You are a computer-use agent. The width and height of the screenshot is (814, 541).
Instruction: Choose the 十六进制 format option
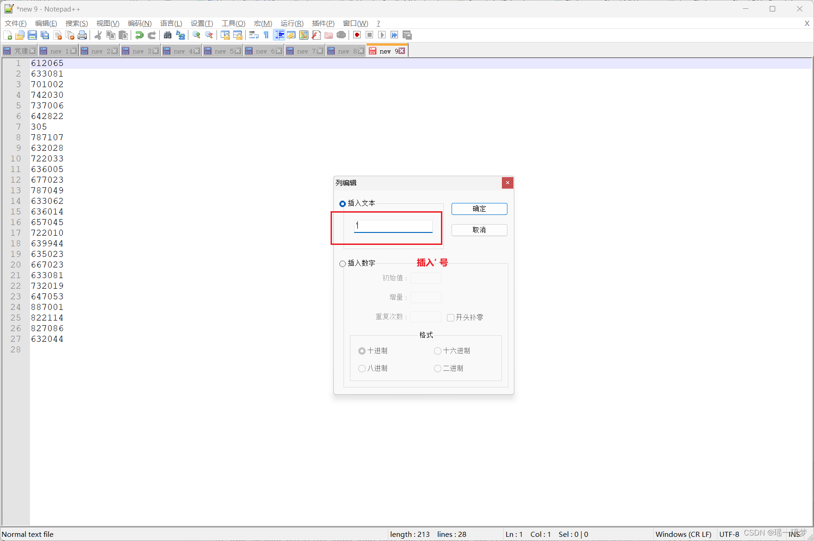[x=437, y=351]
